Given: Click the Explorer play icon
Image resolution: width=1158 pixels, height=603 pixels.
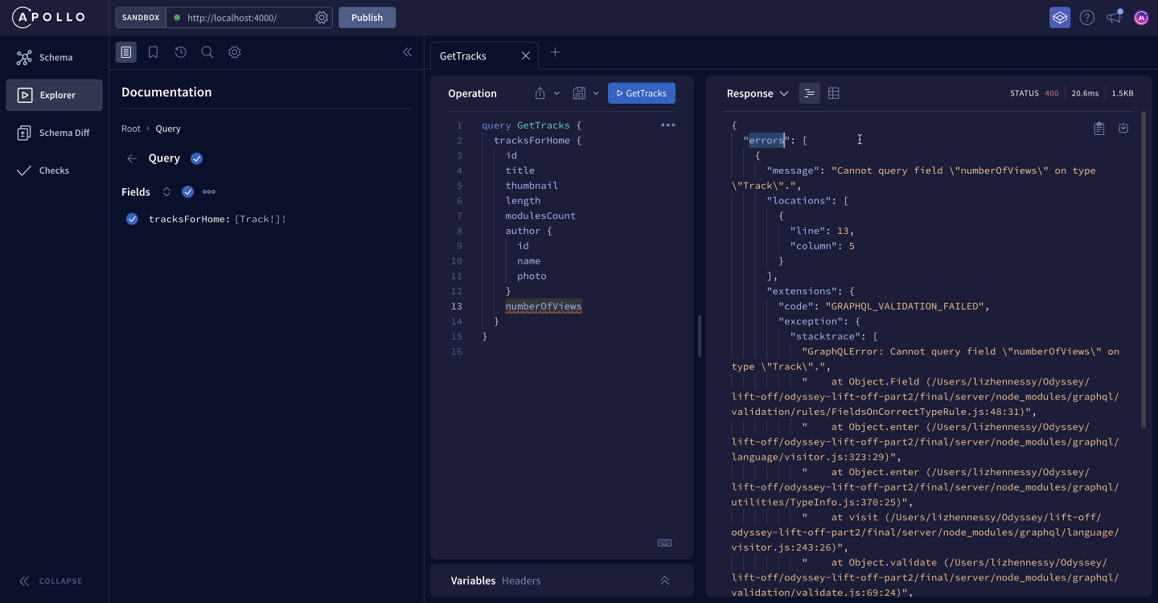Looking at the screenshot, I should [x=24, y=95].
